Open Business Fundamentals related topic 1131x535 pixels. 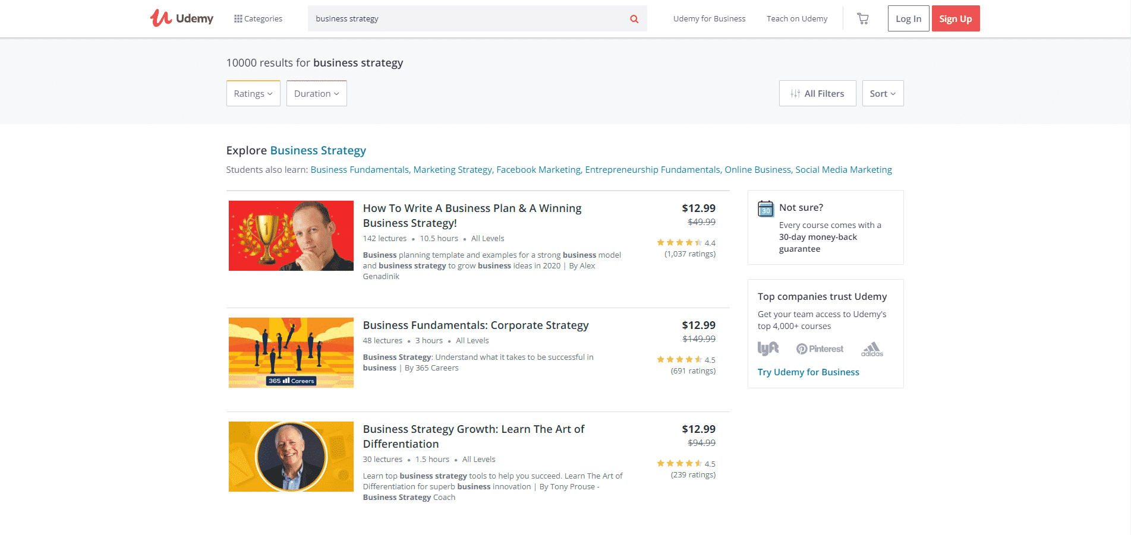coord(360,170)
